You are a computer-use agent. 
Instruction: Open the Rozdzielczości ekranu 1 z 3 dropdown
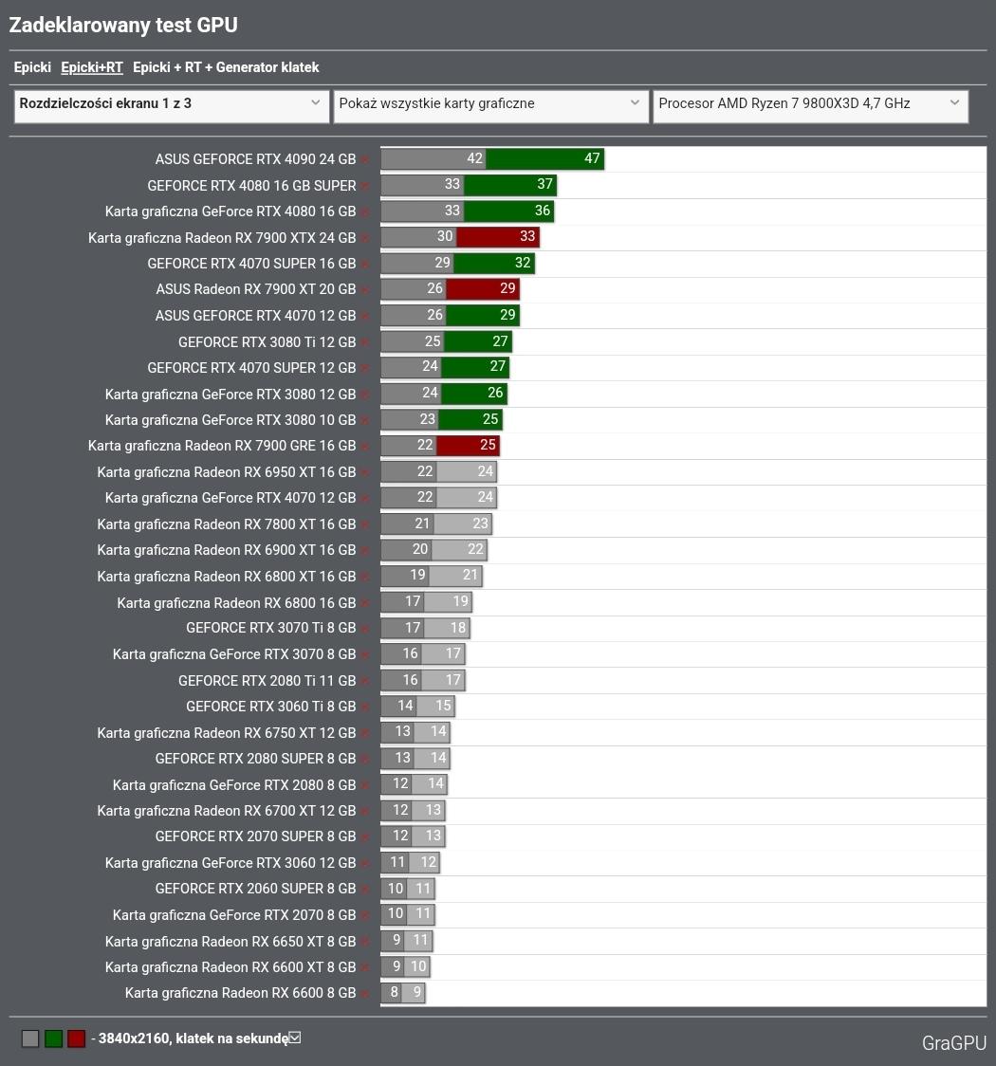(172, 107)
